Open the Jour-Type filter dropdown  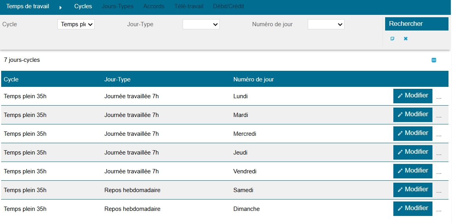tap(201, 24)
